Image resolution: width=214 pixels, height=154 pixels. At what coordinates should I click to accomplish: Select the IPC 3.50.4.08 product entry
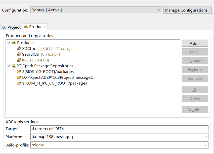(35, 60)
